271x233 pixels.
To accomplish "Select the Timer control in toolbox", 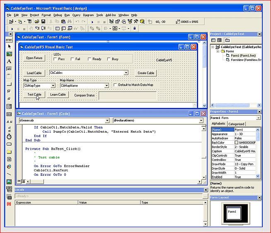I will 9,136.
